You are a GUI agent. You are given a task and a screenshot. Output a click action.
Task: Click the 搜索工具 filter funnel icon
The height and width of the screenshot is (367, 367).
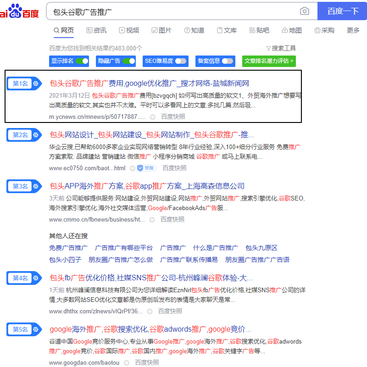268,49
